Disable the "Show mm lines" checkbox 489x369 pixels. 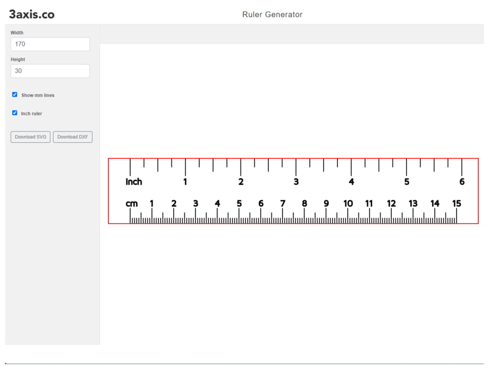coord(15,94)
